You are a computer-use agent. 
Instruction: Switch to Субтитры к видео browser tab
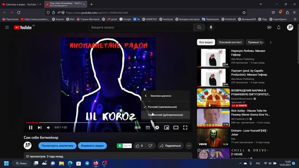21,4
